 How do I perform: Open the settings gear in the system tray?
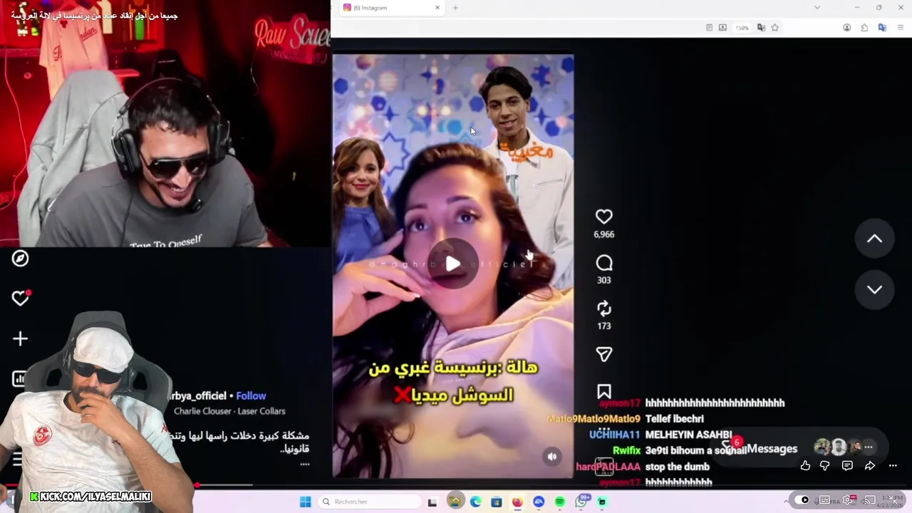pos(849,500)
